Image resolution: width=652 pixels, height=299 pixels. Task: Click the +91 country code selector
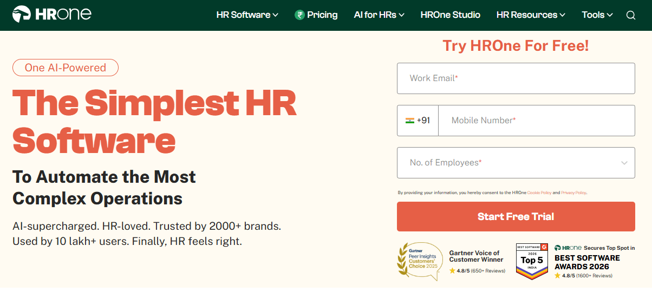pyautogui.click(x=418, y=121)
